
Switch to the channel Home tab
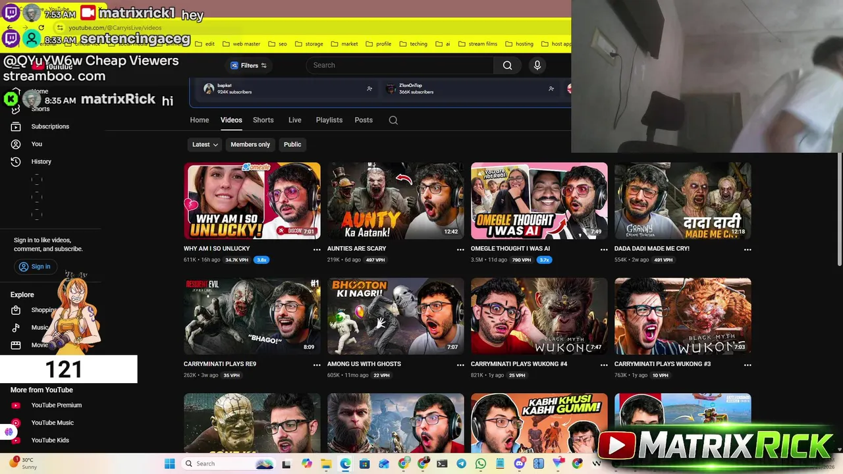pyautogui.click(x=200, y=120)
